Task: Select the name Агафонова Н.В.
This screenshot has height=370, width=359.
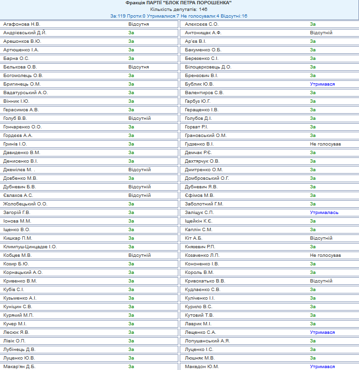Action: click(x=22, y=24)
